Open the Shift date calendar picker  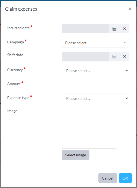pos(114,56)
